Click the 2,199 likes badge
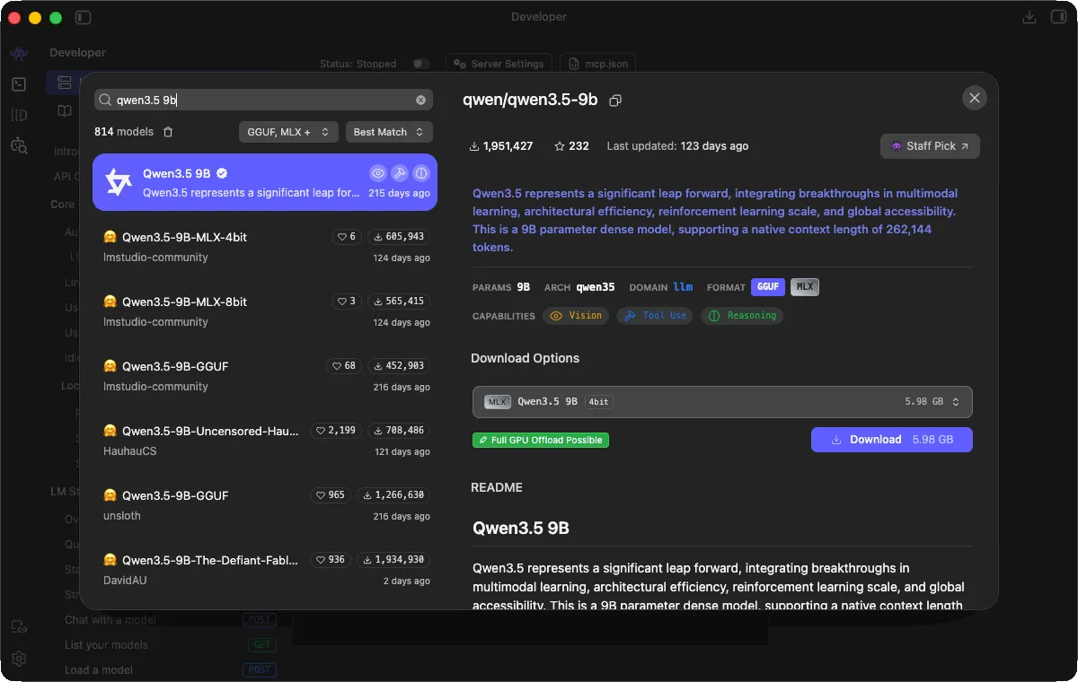 click(x=335, y=431)
